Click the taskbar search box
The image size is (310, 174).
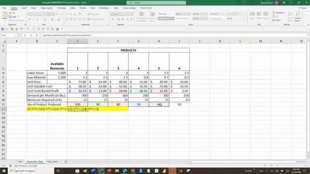point(31,171)
